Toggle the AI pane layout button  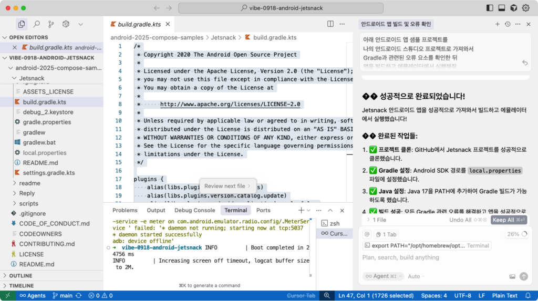point(514,8)
